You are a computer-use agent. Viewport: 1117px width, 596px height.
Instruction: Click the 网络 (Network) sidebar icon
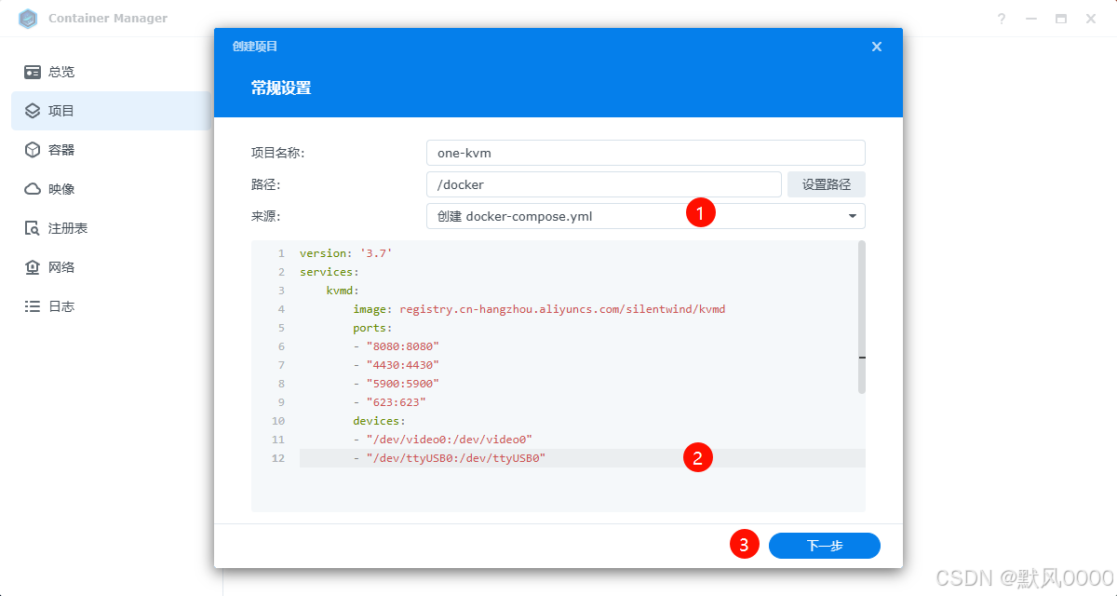[x=31, y=266]
